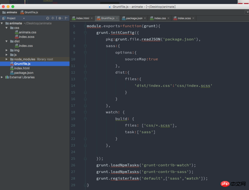Screen dimensions: 249x190
Task: Close the Gruntfile.js tab
Action: tap(117, 18)
